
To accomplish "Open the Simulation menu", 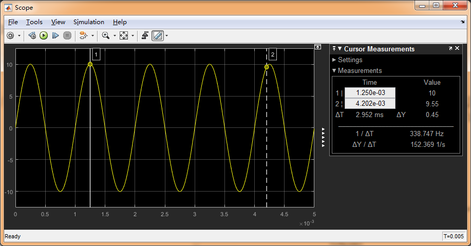I will point(88,22).
